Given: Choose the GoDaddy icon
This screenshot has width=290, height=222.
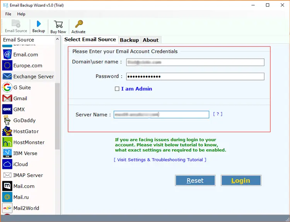Looking at the screenshot, I should (7, 120).
